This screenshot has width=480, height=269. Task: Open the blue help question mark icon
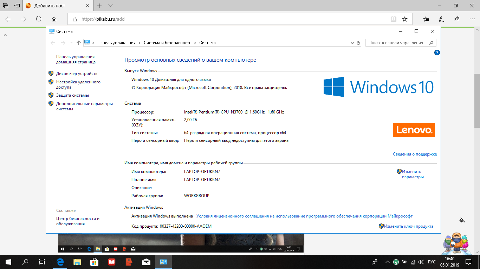coord(437,53)
